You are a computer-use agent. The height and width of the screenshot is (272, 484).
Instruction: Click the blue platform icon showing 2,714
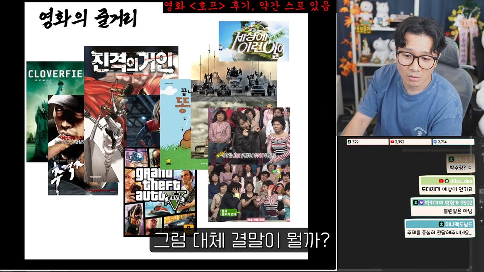[x=435, y=142]
